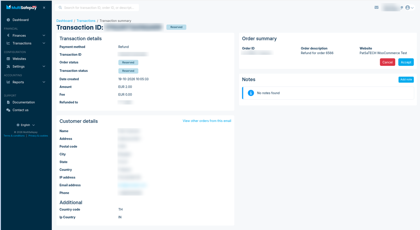Follow the Dashboard breadcrumb link
The image size is (420, 230).
click(x=64, y=21)
